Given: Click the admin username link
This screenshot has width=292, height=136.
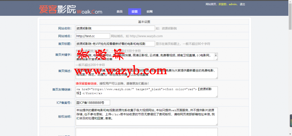Looking at the screenshot, I should (233, 4).
